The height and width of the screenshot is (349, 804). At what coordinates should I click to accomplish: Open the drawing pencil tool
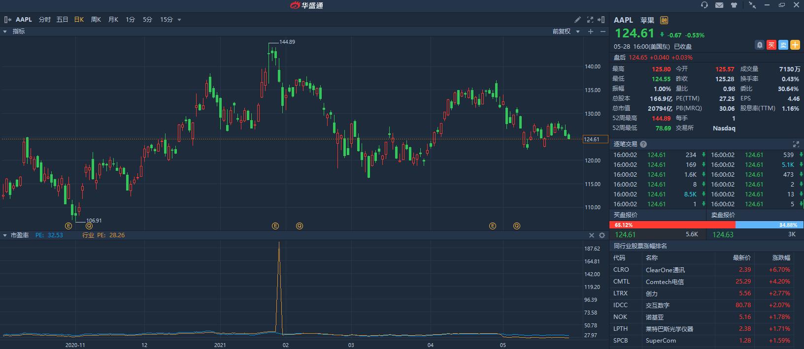(x=578, y=20)
